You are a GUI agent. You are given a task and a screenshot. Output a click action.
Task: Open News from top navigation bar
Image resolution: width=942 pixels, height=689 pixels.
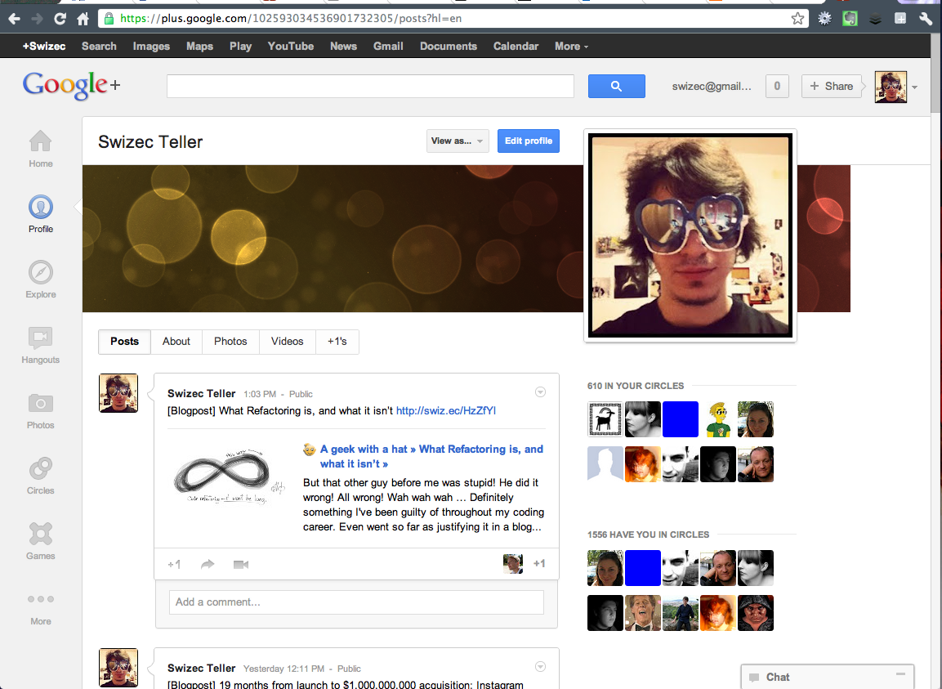pyautogui.click(x=343, y=47)
